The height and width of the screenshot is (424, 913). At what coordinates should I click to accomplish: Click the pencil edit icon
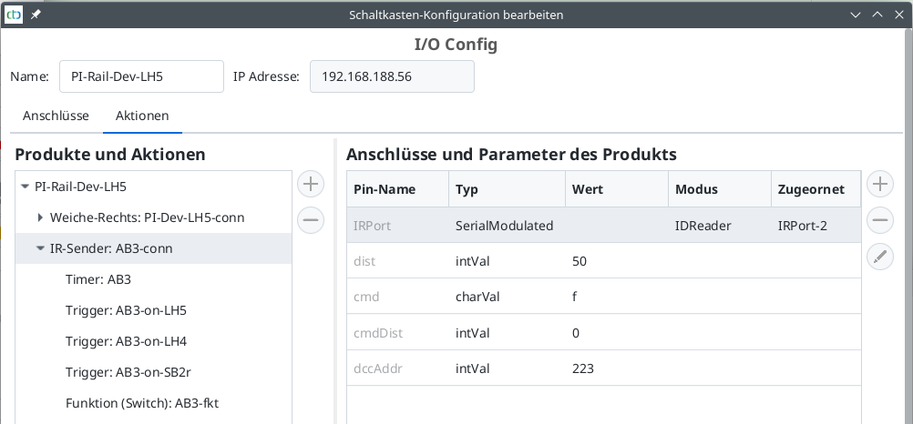click(879, 257)
